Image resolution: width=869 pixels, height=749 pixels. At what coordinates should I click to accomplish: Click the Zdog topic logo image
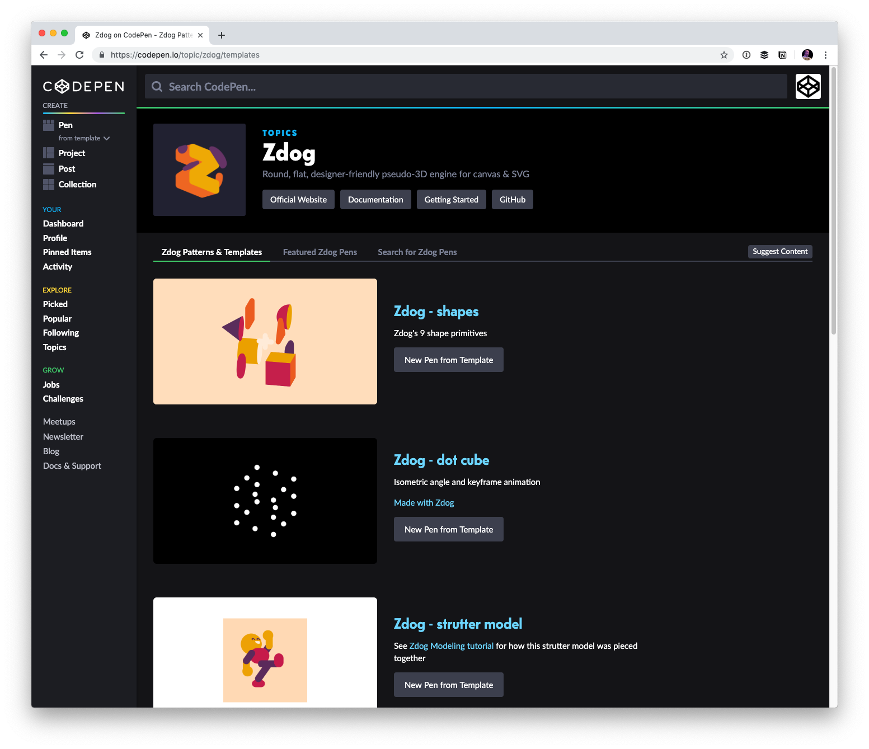199,169
